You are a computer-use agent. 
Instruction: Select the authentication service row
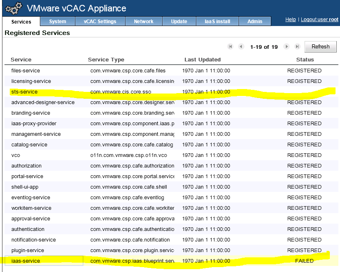coord(171,229)
